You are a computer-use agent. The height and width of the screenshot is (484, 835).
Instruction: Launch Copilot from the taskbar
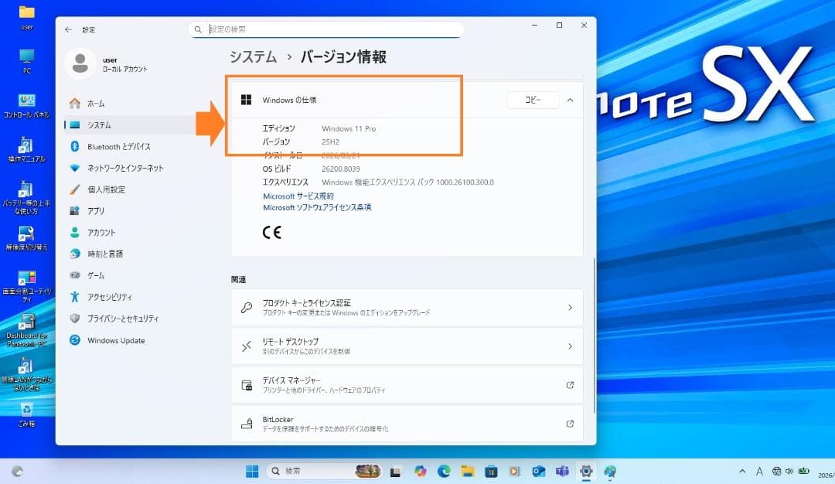click(x=421, y=471)
